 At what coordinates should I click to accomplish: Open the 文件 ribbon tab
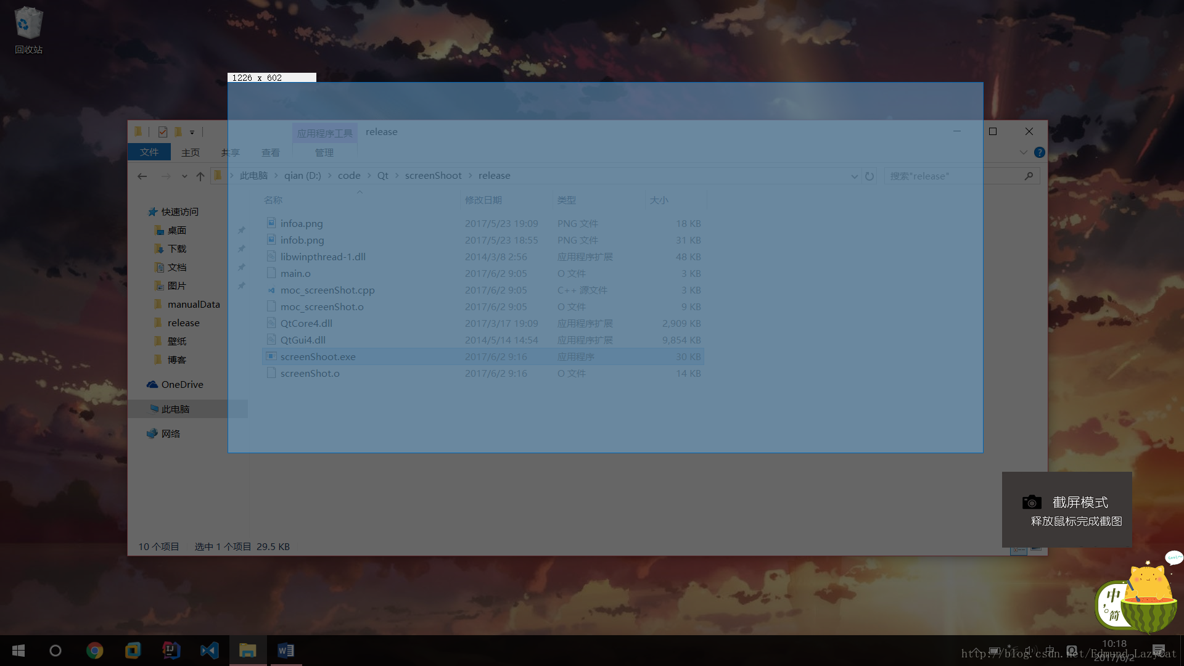[149, 152]
